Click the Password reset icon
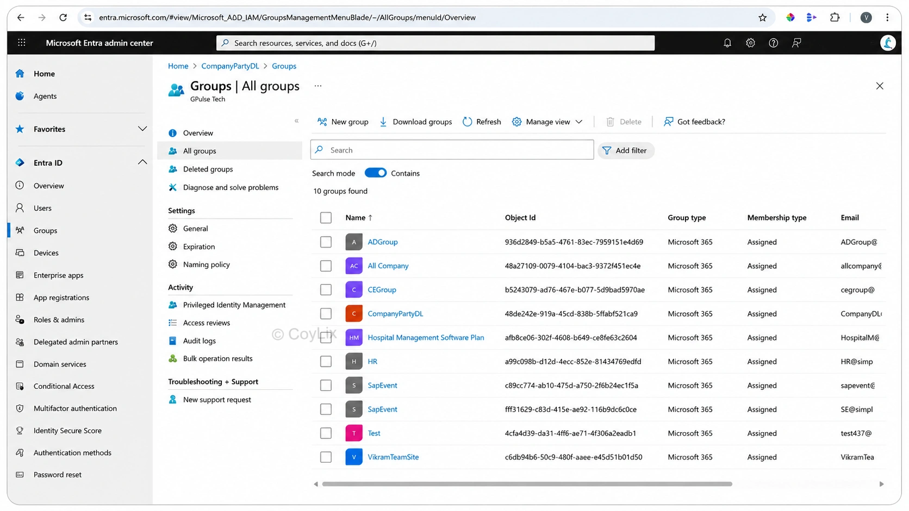Viewport: 909px width, 511px height. (20, 474)
